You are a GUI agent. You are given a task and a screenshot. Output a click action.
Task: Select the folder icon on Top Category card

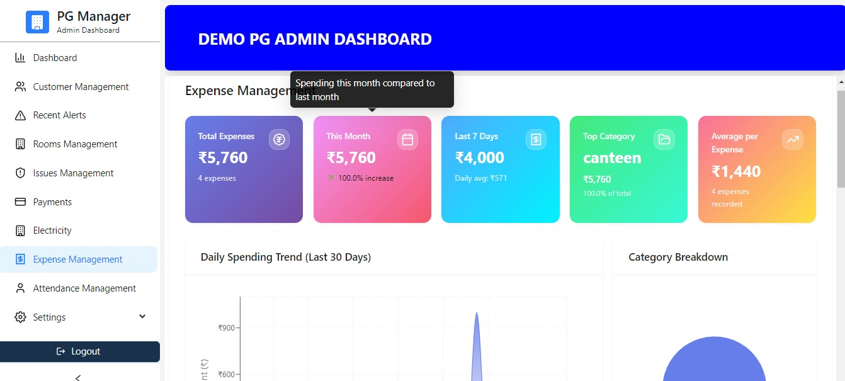click(x=664, y=139)
